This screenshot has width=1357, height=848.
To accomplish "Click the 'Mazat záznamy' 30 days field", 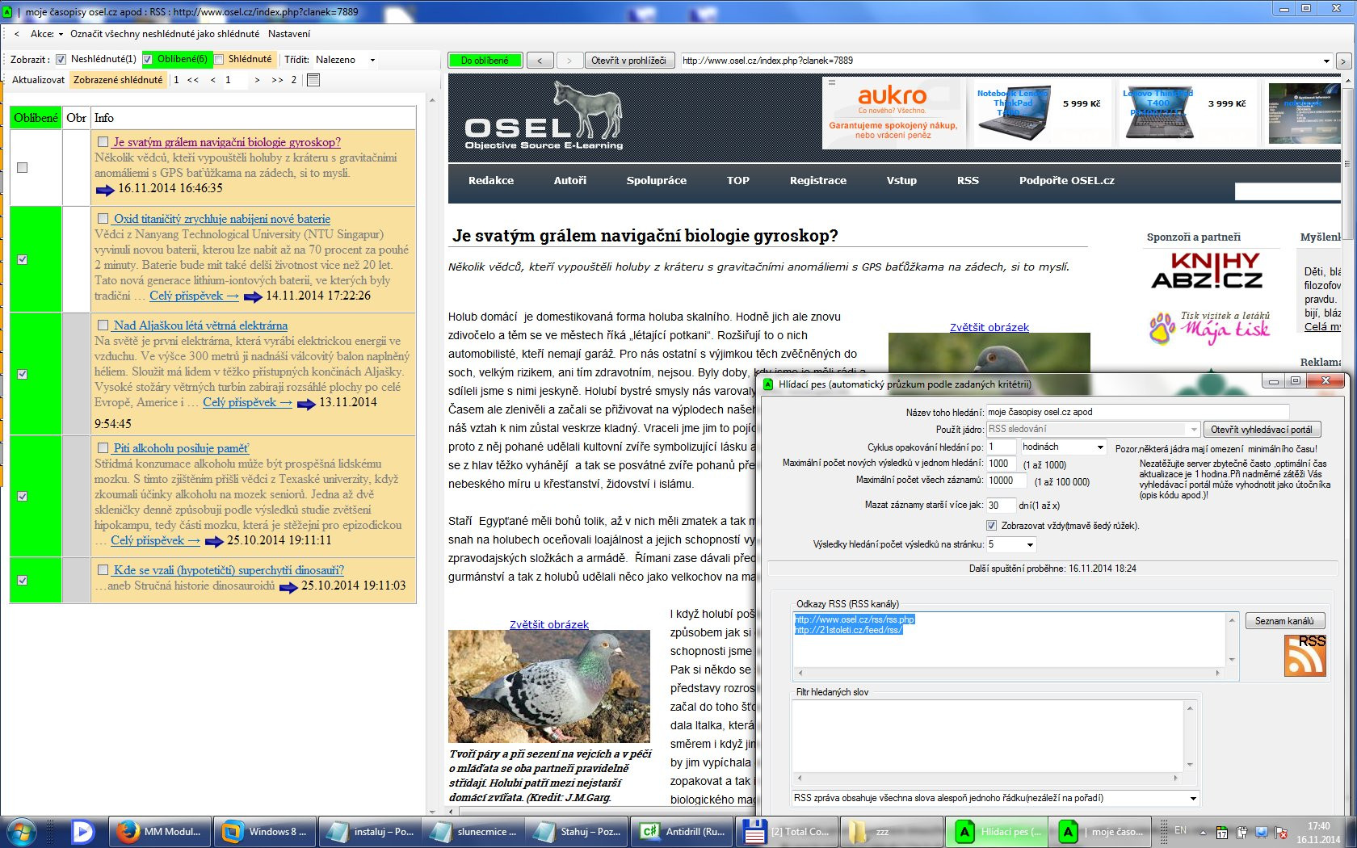I will click(x=1000, y=506).
